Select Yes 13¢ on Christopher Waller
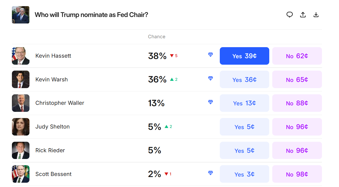Screen dimensions: 339x187 [244, 103]
